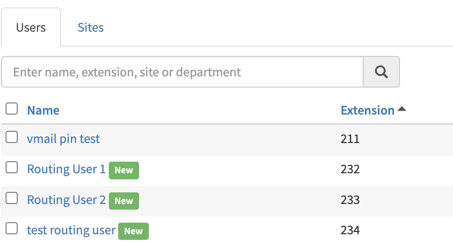The image size is (453, 245).
Task: Click the New badge on Routing User 1
Action: pos(124,170)
